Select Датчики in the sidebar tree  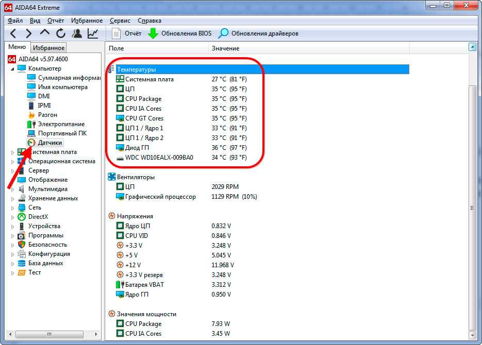click(49, 143)
